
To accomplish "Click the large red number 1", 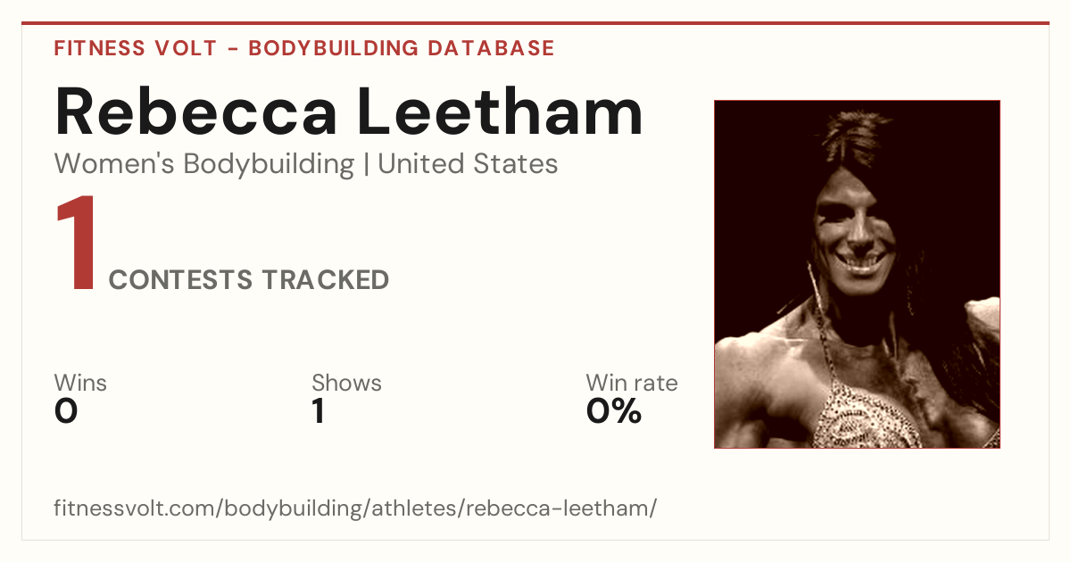I will pyautogui.click(x=77, y=245).
